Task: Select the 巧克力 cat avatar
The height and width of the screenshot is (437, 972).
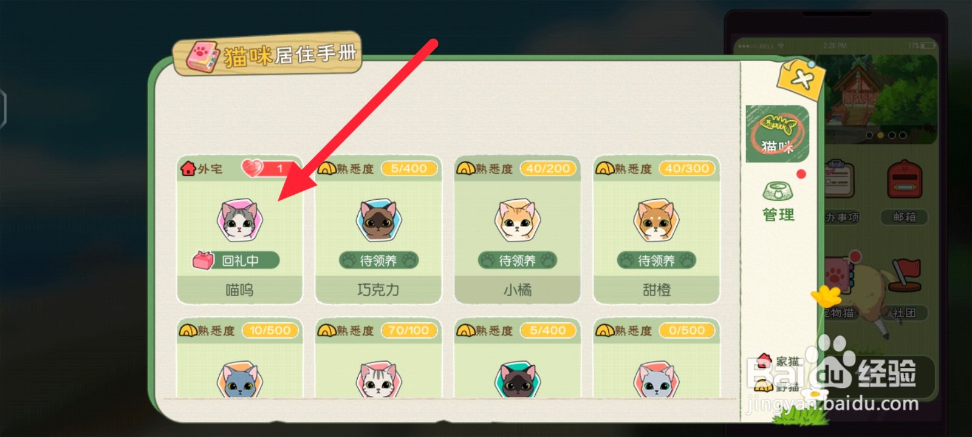Action: 378,220
